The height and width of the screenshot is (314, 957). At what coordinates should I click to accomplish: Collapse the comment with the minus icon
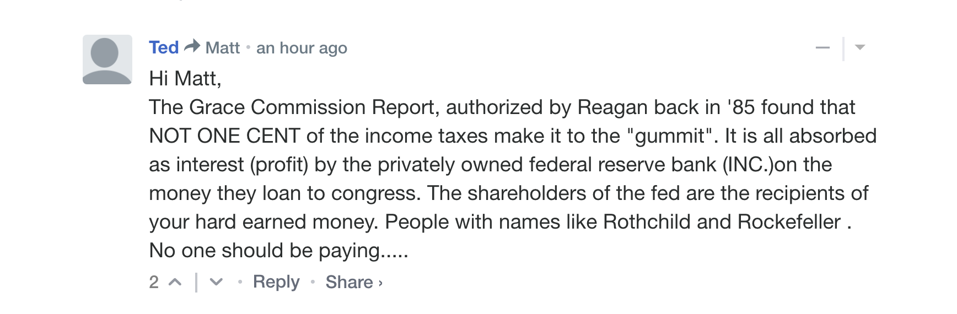click(822, 48)
